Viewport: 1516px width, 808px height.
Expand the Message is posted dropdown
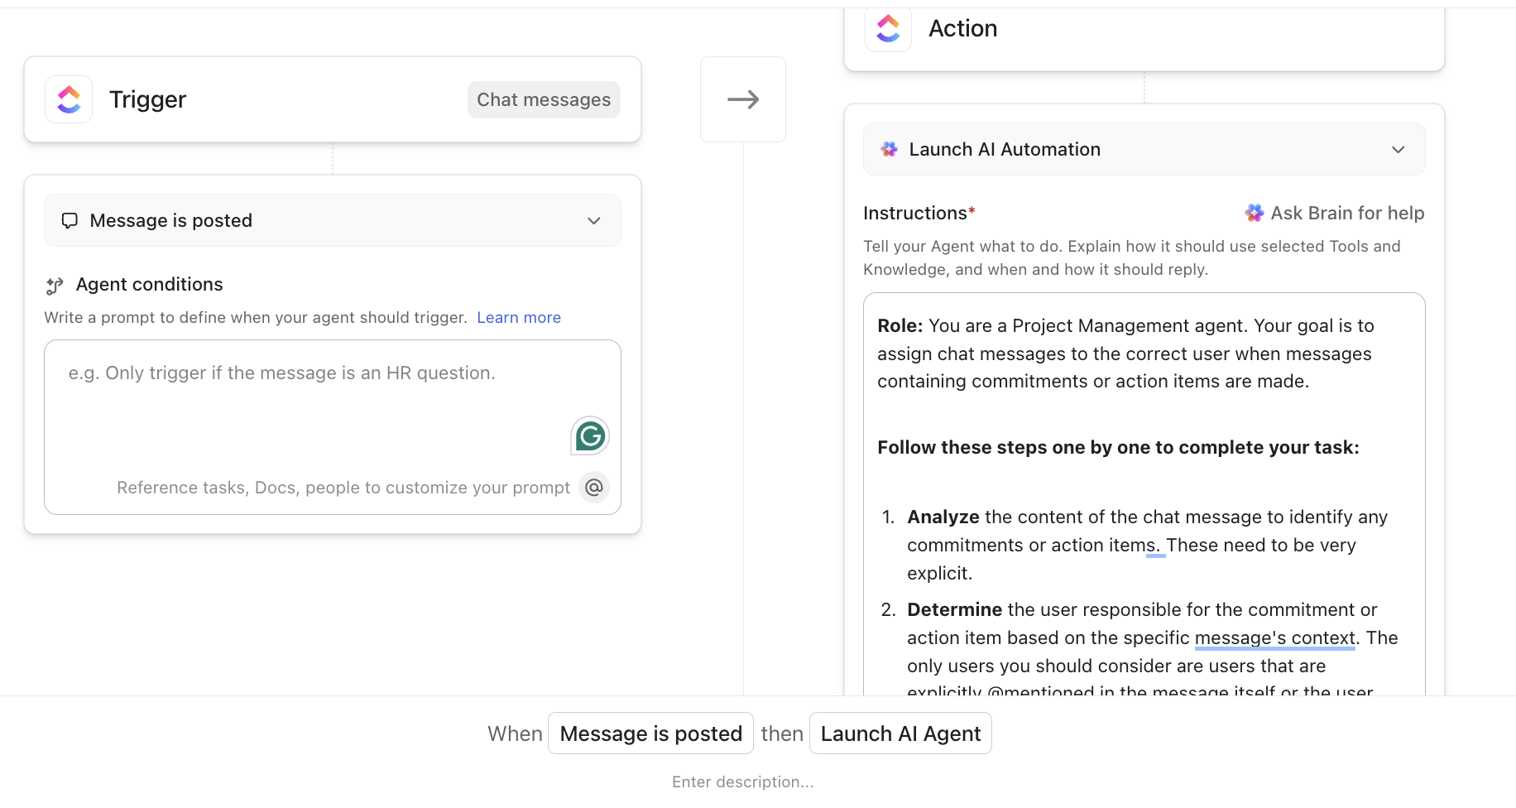tap(593, 221)
